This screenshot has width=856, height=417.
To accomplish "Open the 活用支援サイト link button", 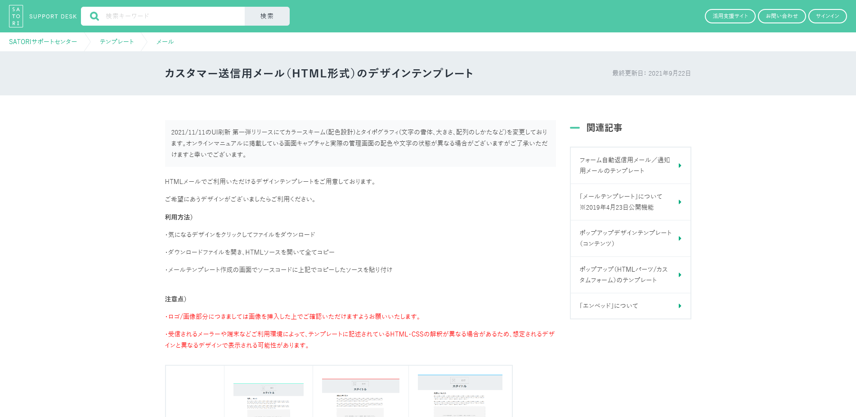I will (x=730, y=16).
